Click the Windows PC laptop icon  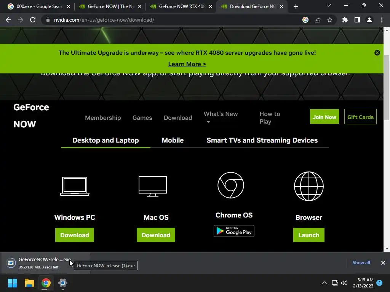75,186
